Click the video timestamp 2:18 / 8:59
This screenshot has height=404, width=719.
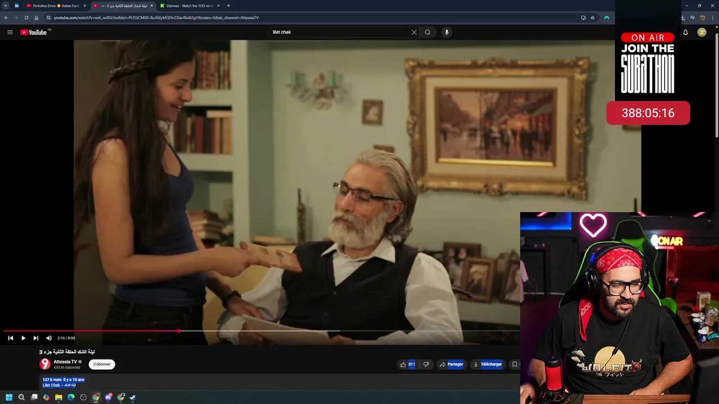(x=66, y=338)
